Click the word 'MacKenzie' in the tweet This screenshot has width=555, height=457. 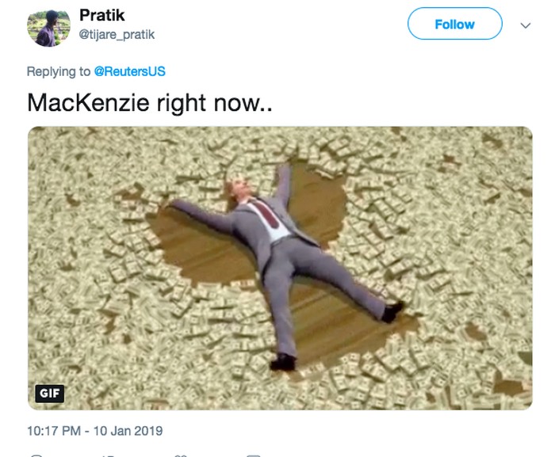pos(89,103)
